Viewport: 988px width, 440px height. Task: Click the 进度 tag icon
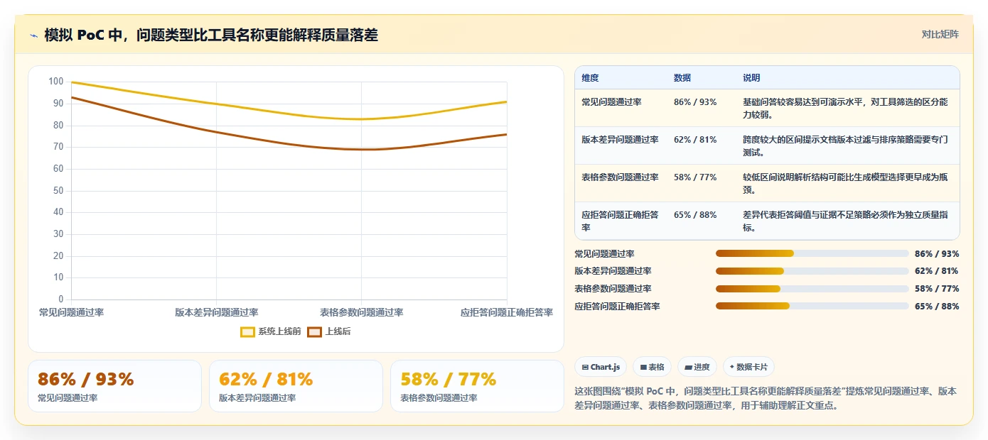(688, 368)
